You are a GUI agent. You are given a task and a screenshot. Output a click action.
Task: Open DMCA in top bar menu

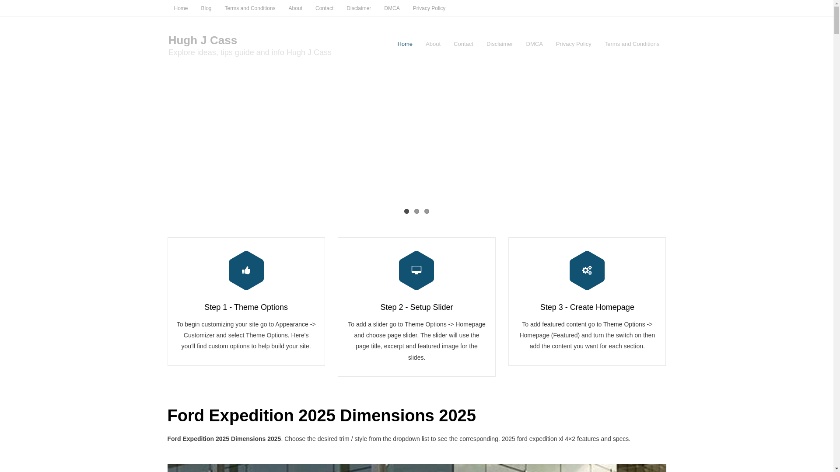392,8
